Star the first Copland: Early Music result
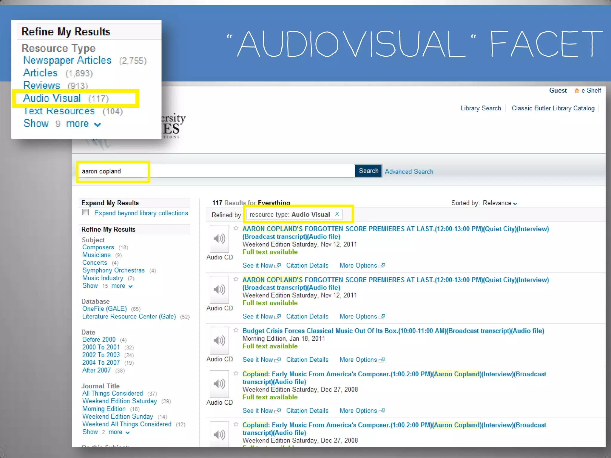611x458 pixels. point(236,374)
